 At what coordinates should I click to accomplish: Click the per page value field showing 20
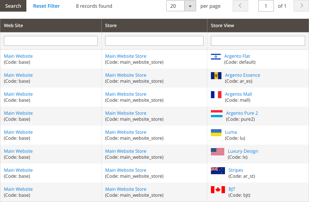175,6
